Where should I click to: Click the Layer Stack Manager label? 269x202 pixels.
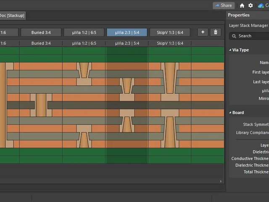[248, 26]
